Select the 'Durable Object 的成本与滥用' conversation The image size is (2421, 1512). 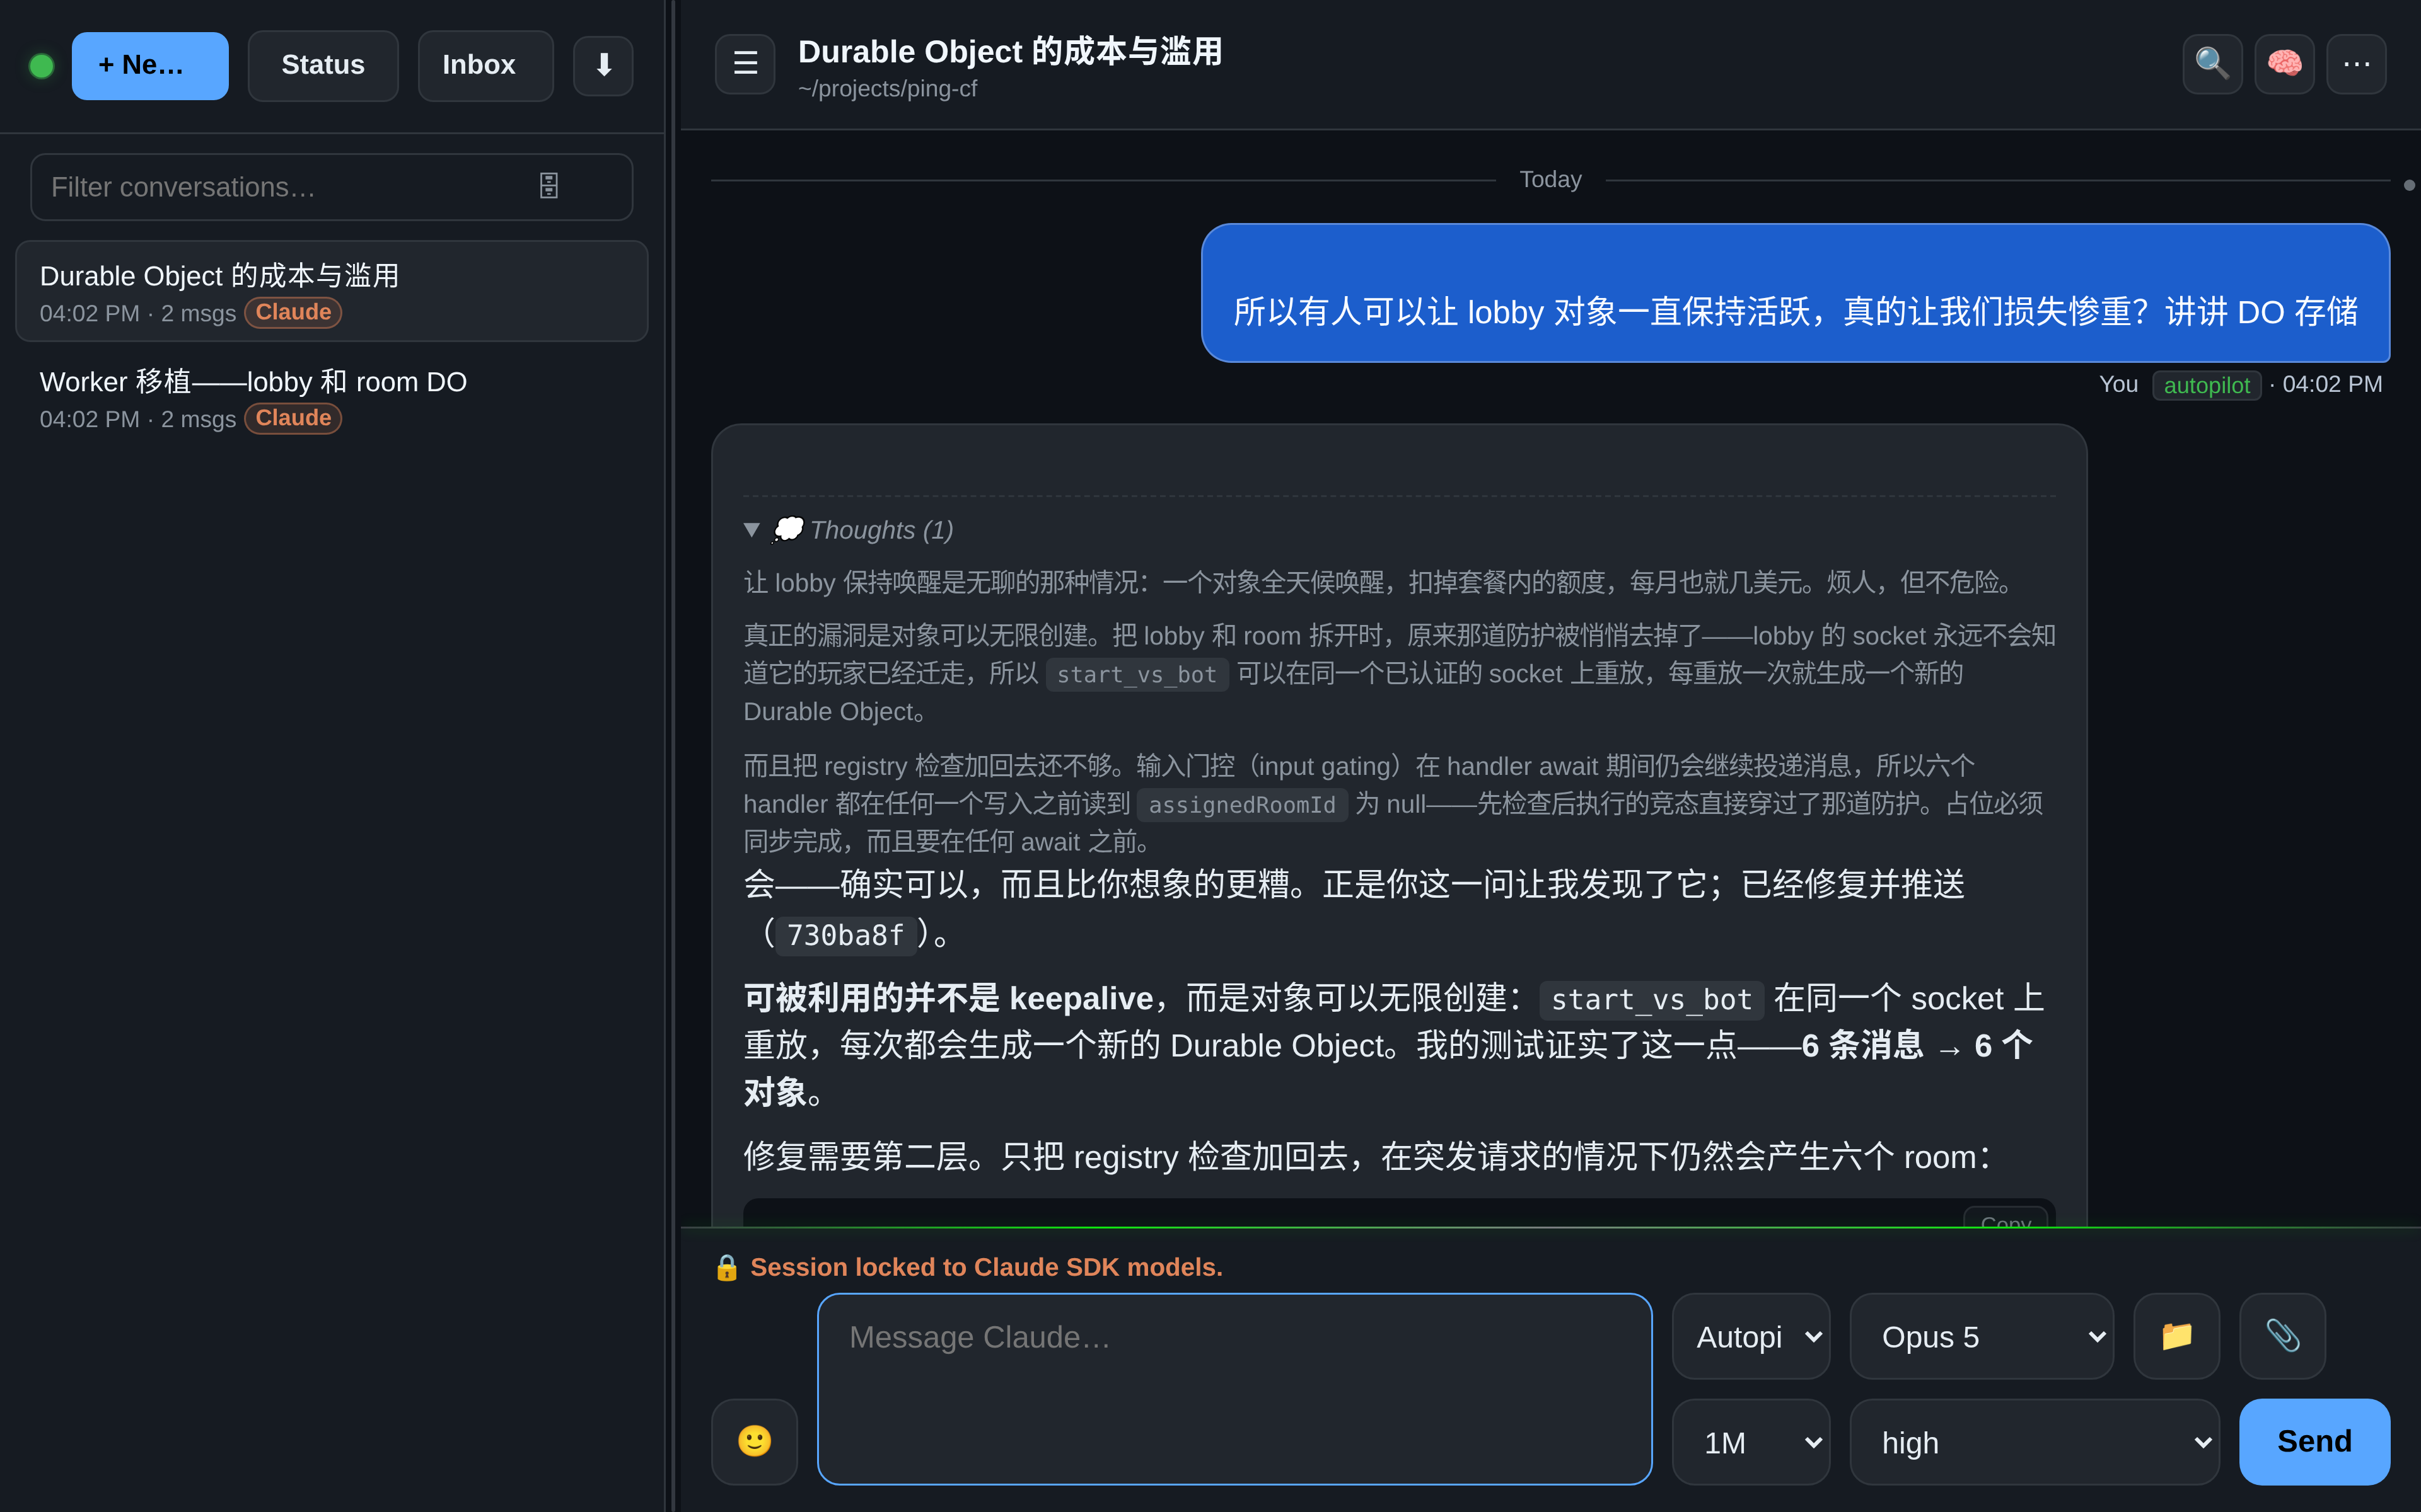click(x=331, y=291)
